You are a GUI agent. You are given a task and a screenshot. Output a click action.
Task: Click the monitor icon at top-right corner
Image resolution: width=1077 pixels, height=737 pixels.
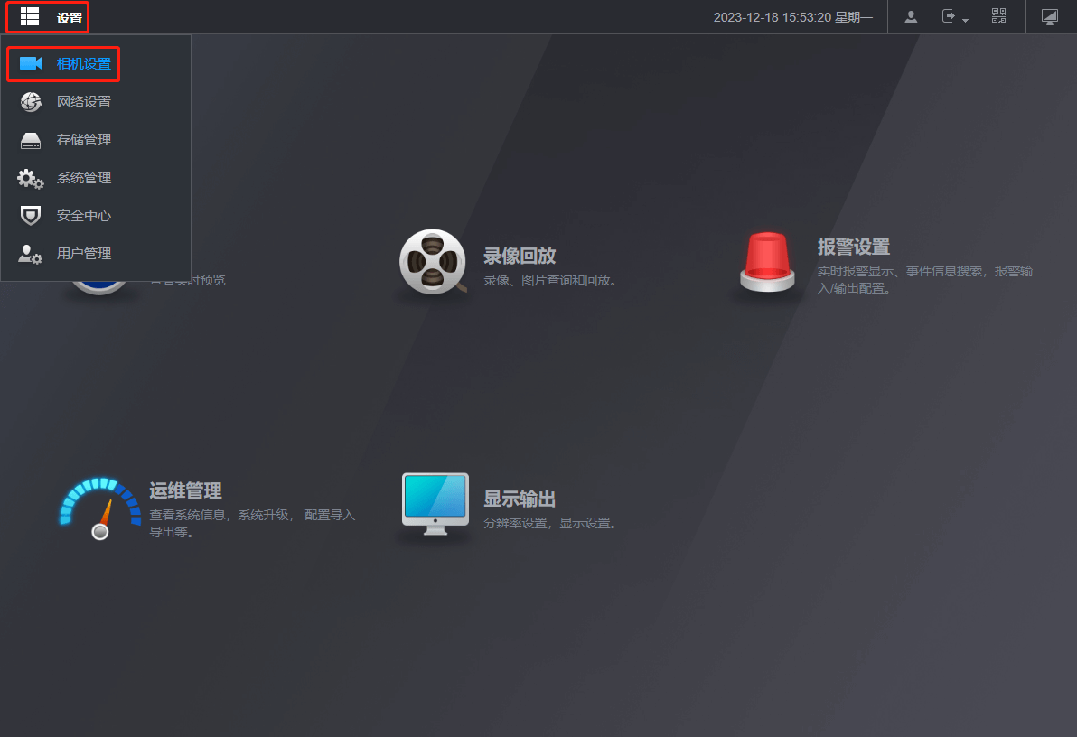click(x=1049, y=17)
